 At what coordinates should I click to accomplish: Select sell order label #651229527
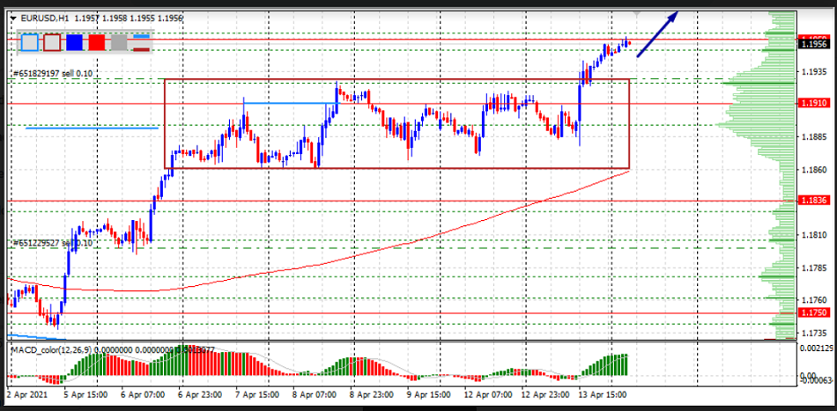(53, 243)
